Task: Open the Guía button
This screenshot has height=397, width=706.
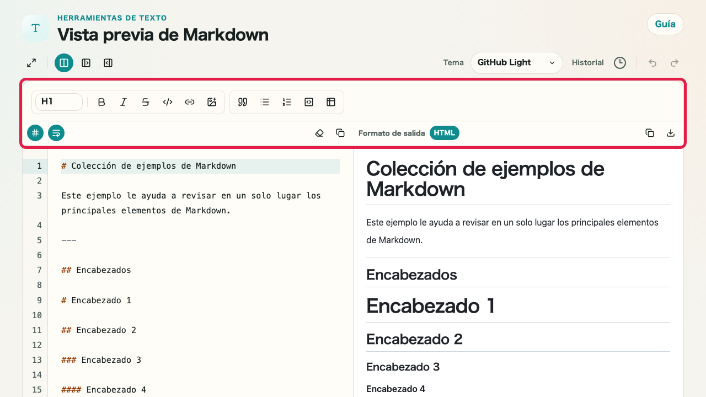Action: pyautogui.click(x=665, y=24)
